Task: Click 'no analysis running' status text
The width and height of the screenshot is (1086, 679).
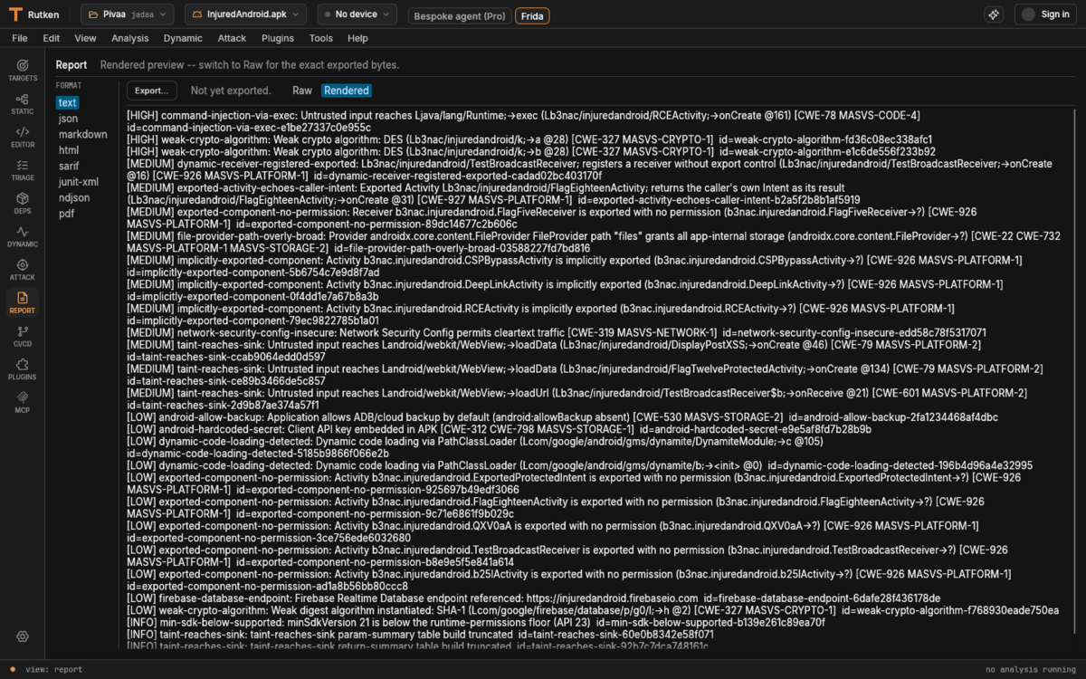Action: coord(1030,670)
